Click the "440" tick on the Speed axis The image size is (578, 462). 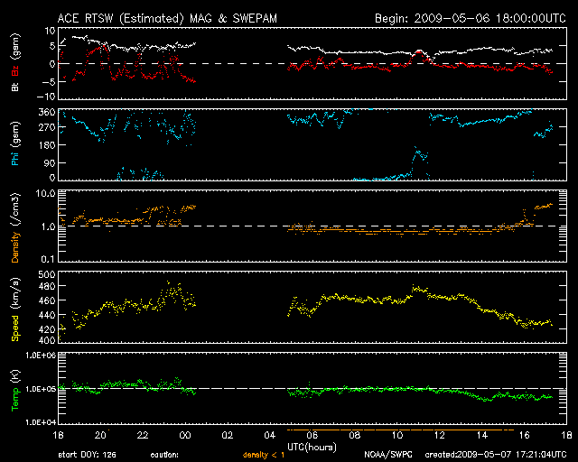47,315
